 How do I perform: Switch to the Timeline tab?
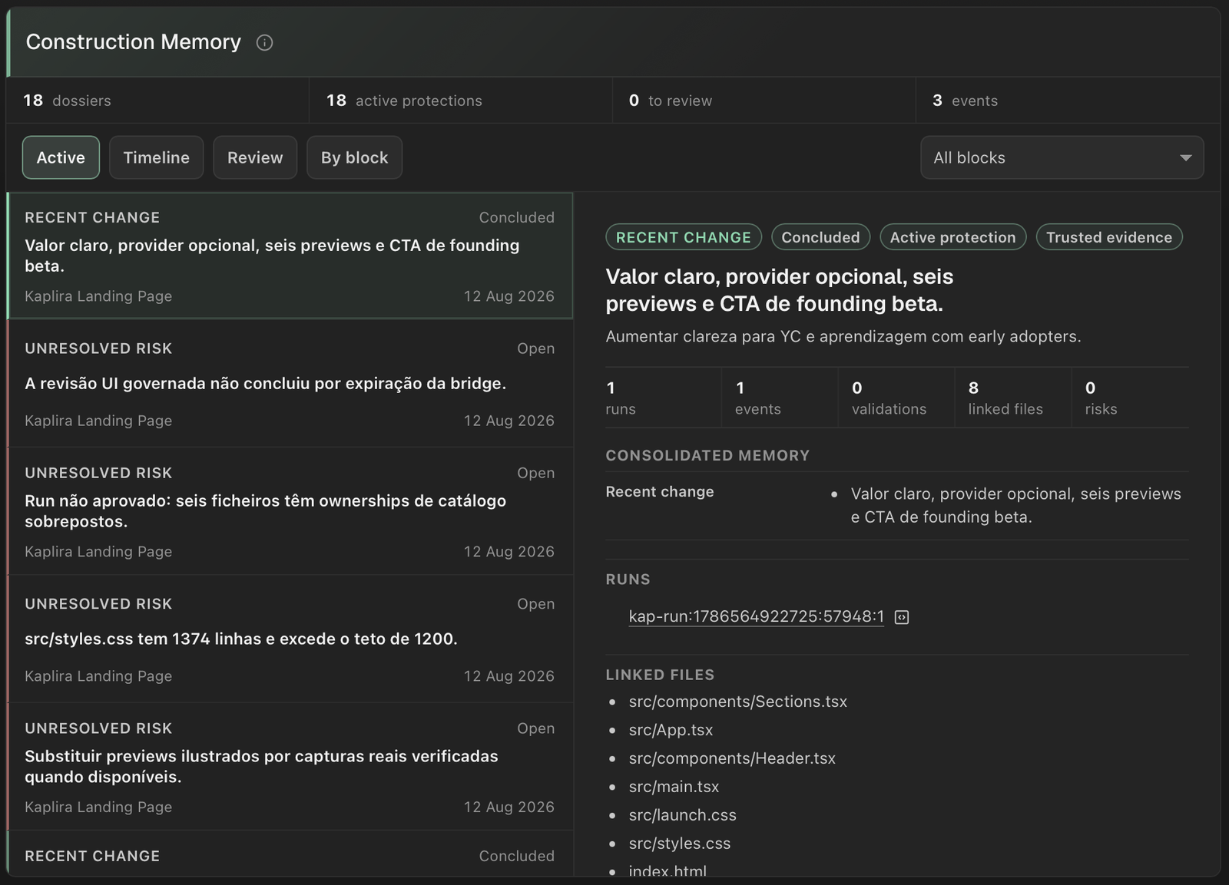pyautogui.click(x=156, y=157)
